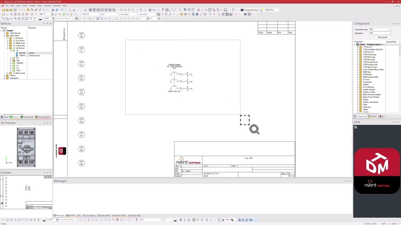This screenshot has height=225, width=401.
Task: Collapse the +Main Panel tree node
Action: tap(4, 36)
